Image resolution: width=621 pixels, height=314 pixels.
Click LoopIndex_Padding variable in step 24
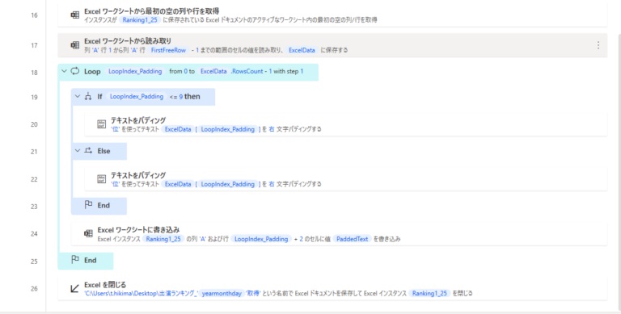(x=261, y=239)
